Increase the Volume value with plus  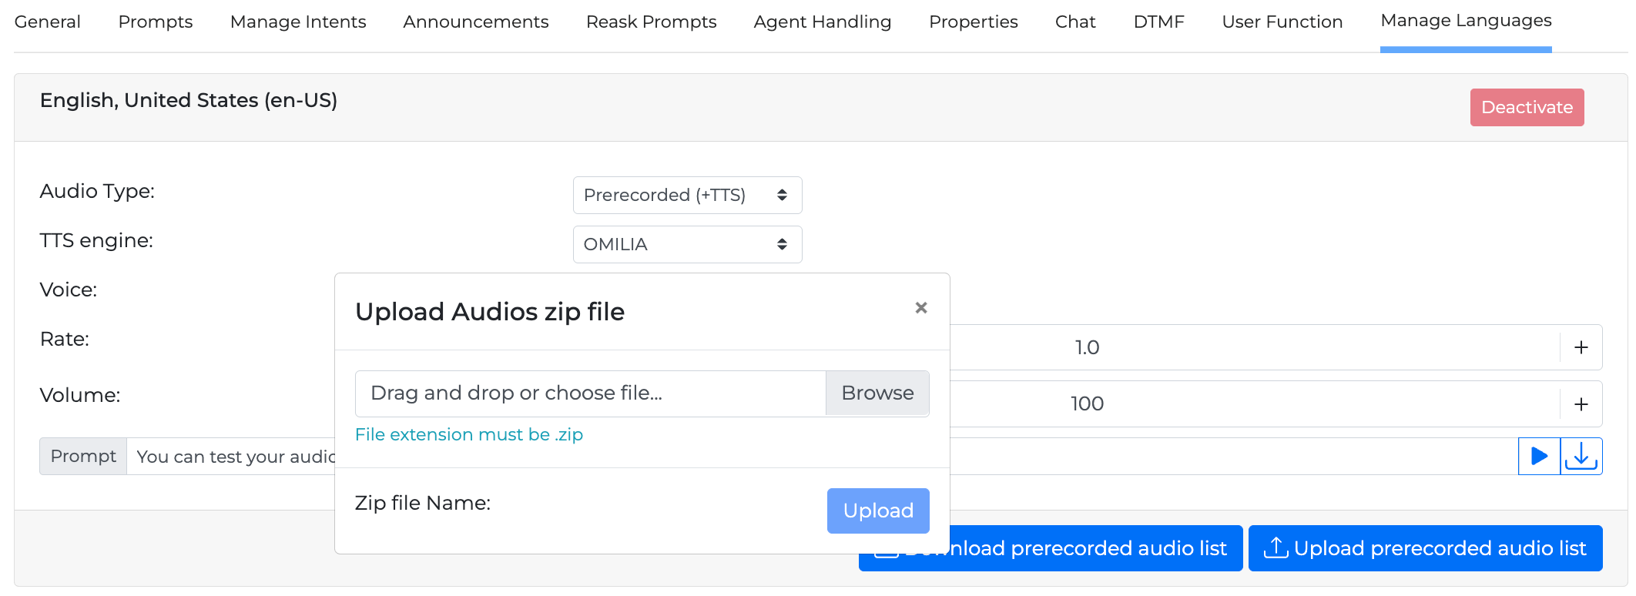(x=1581, y=404)
